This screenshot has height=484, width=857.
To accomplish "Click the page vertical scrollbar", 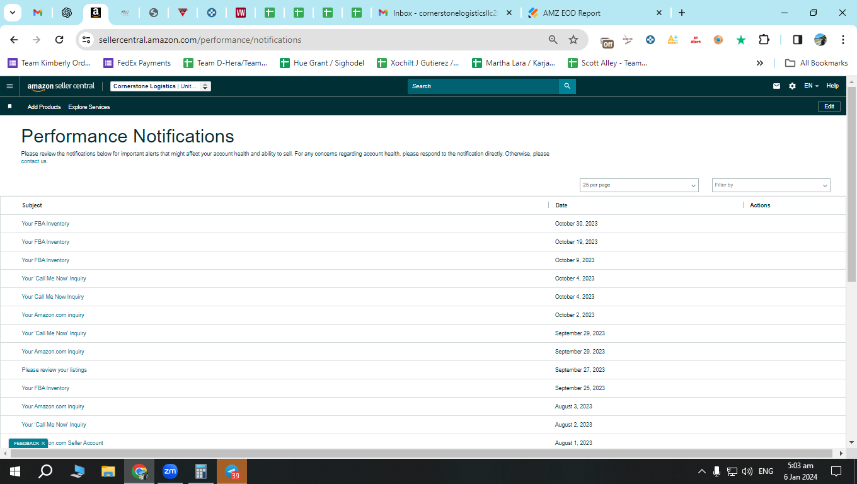I will pos(851,184).
